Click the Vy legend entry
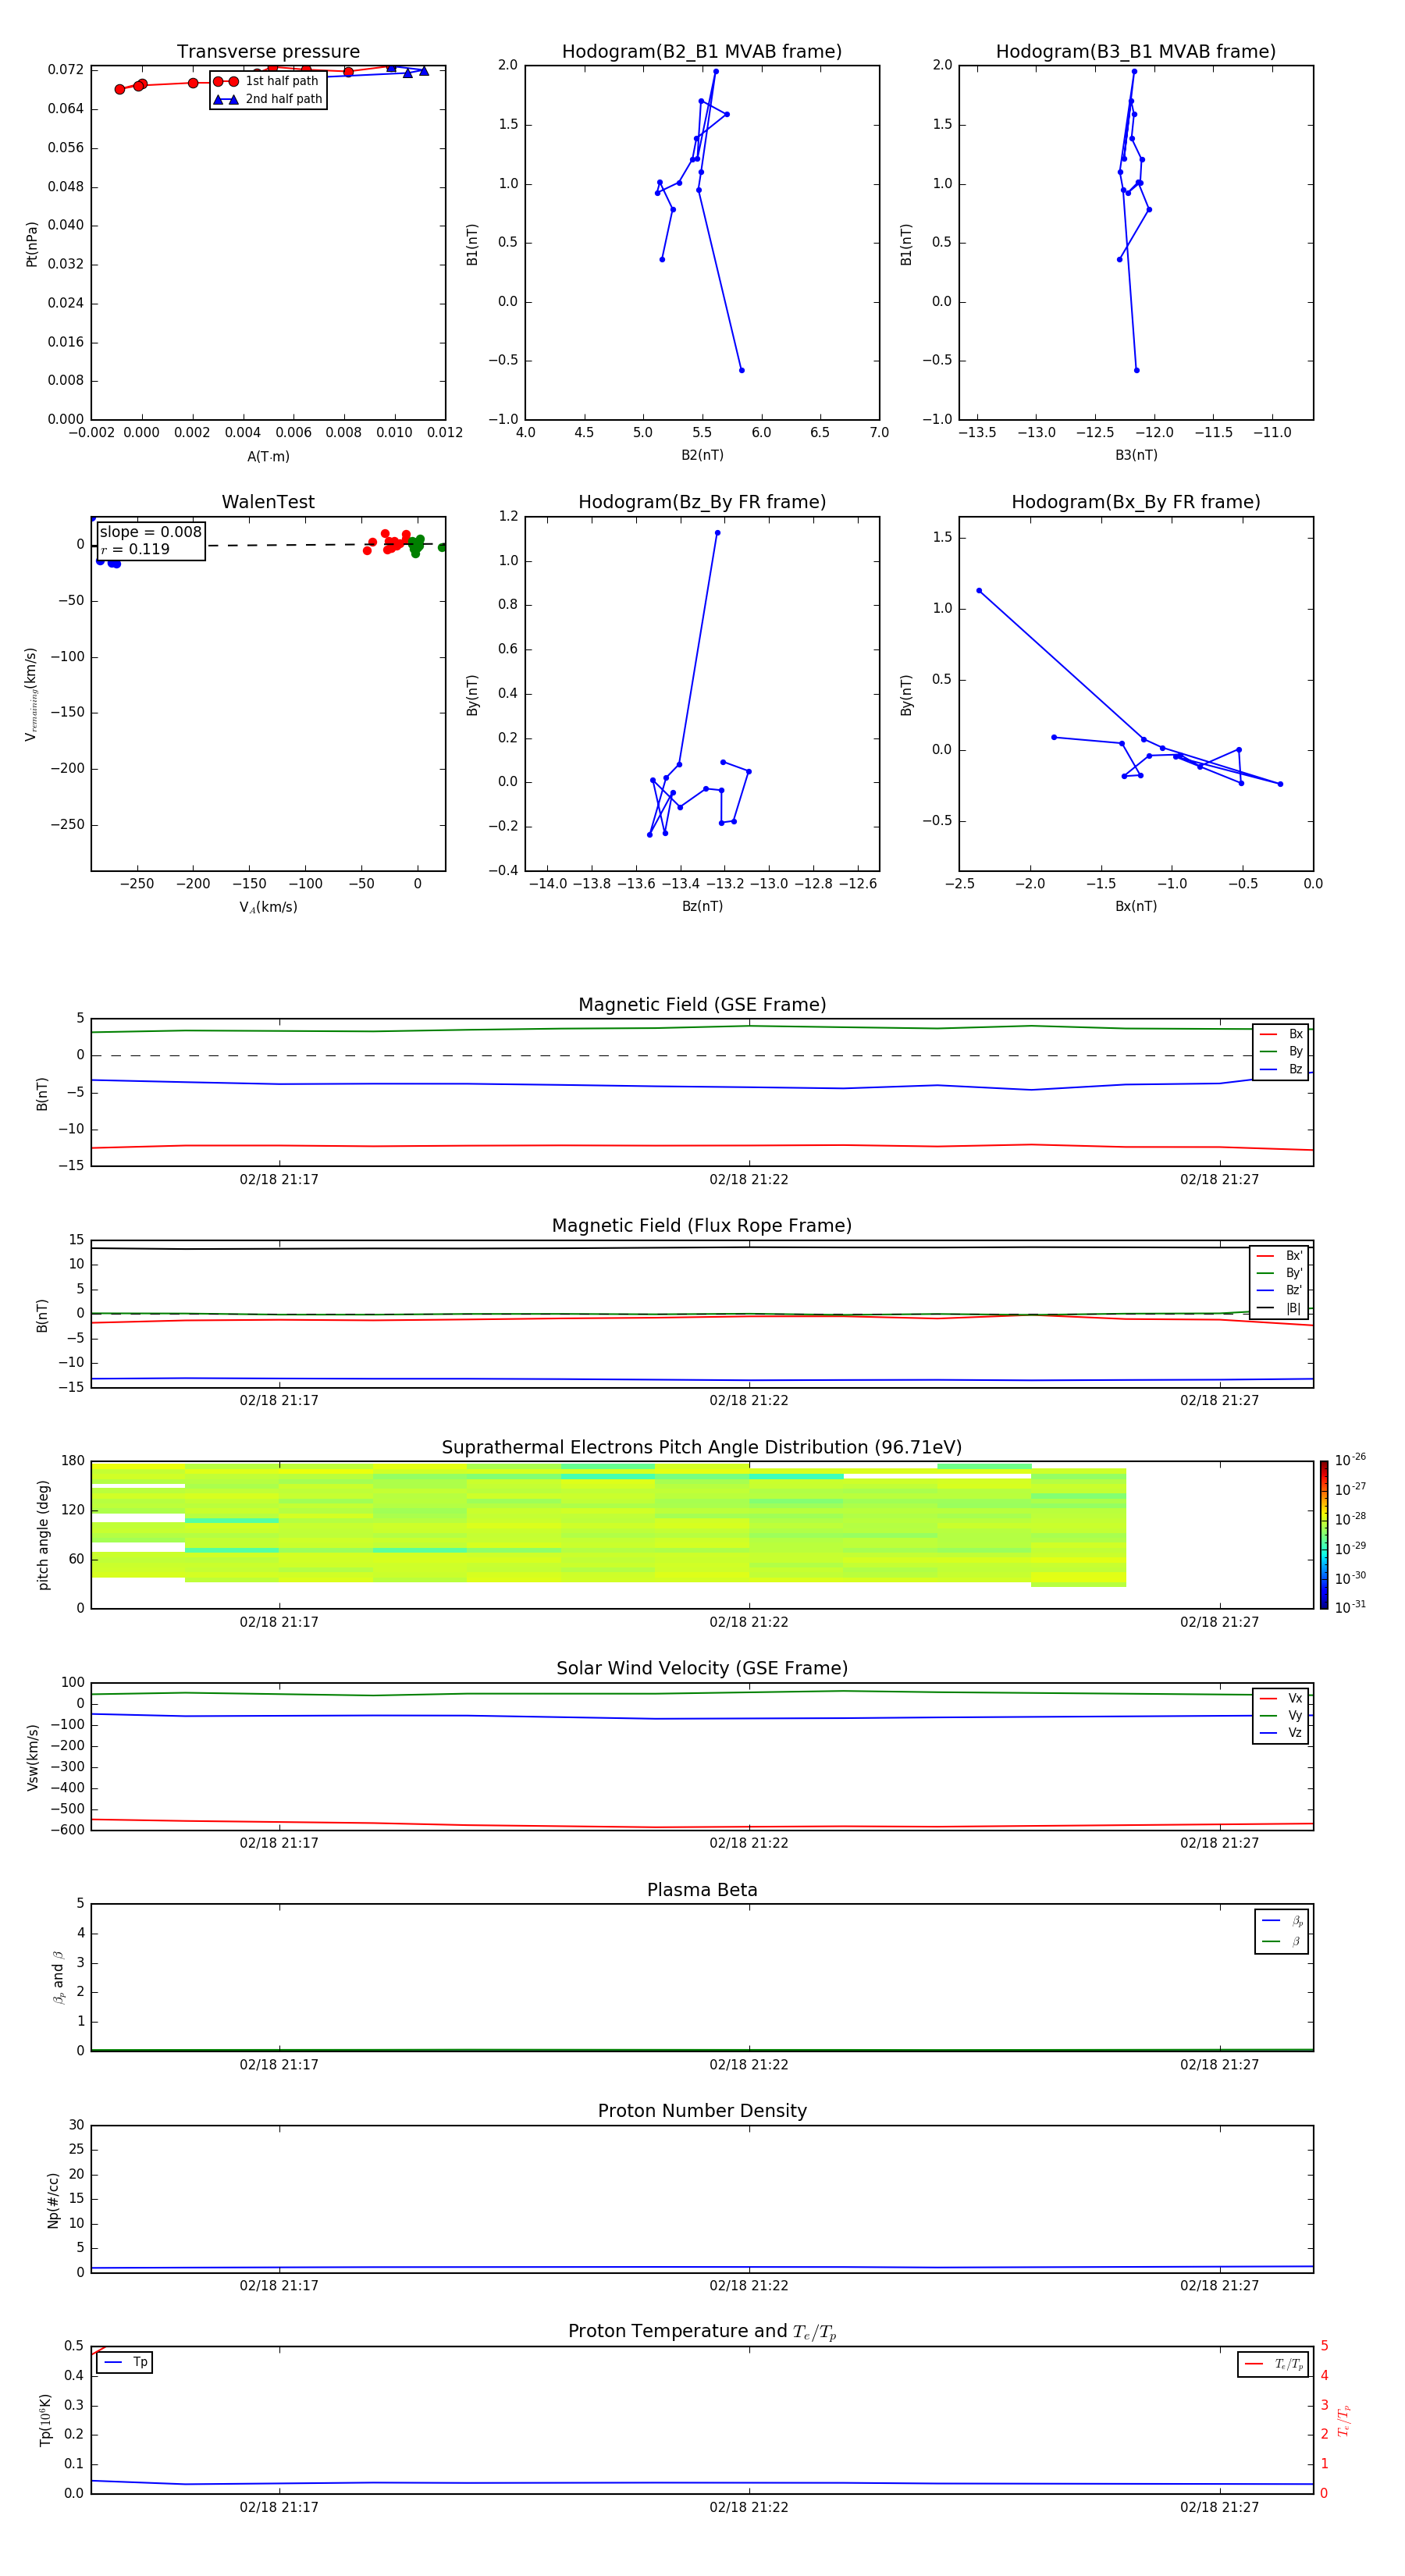1405x2576 pixels. tap(1281, 1715)
